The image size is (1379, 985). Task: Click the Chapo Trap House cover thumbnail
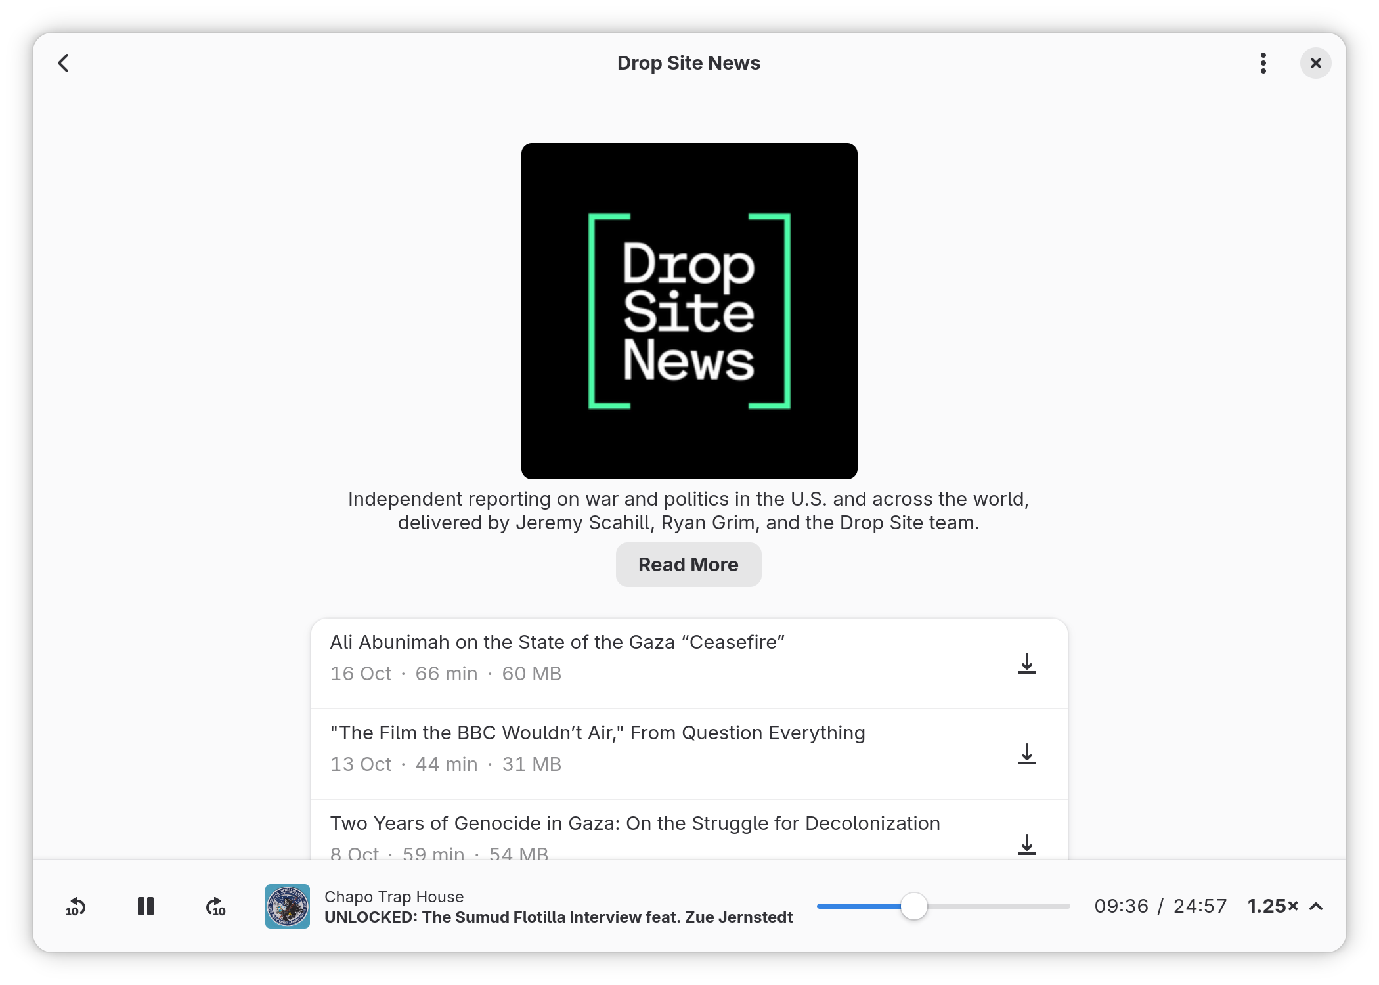pyautogui.click(x=288, y=906)
